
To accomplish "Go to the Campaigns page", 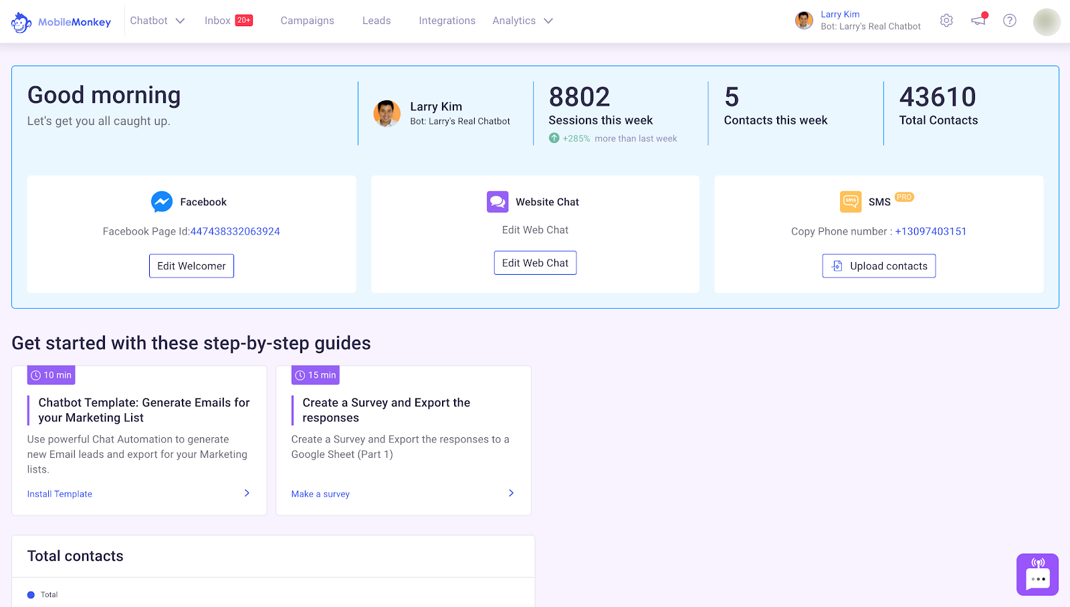I will click(x=308, y=21).
